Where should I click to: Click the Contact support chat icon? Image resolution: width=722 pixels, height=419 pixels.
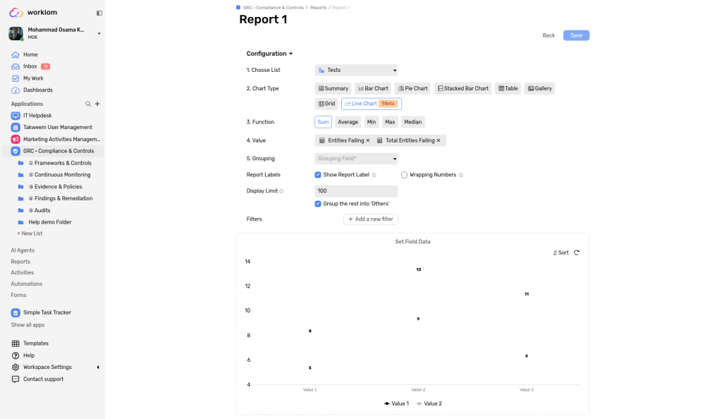[16, 379]
